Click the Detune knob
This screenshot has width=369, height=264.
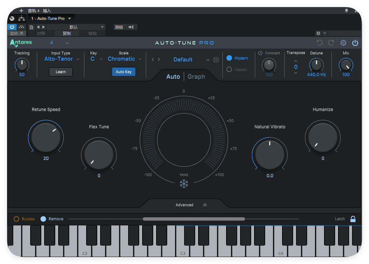click(316, 65)
